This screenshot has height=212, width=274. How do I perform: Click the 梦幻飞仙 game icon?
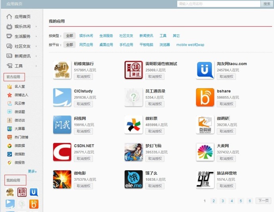coord(133,152)
